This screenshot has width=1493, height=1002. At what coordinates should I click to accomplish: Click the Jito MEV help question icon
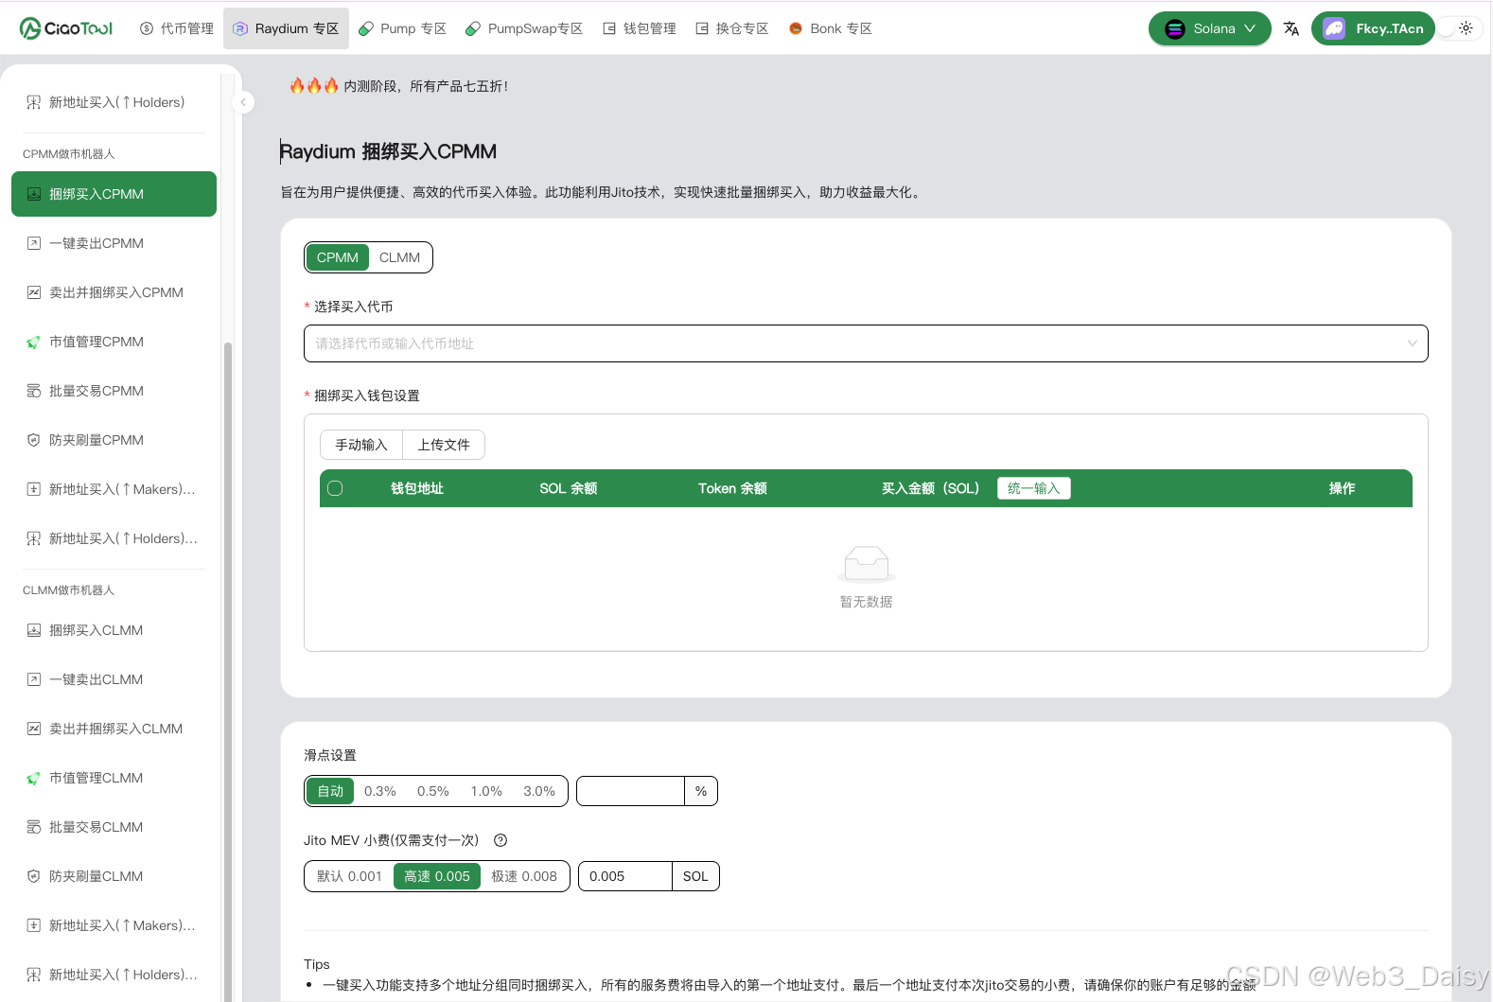click(x=501, y=840)
